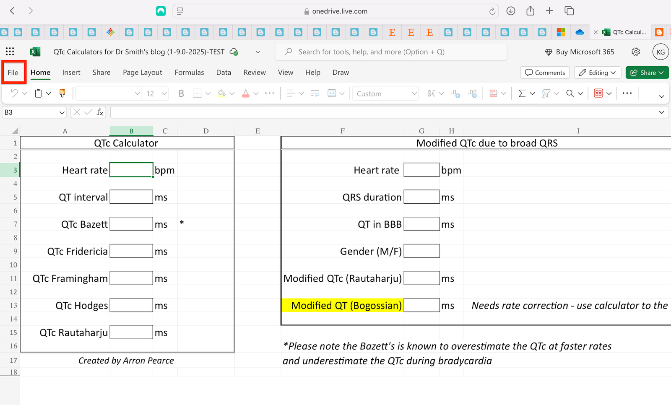Open the Editing mode dropdown
This screenshot has width=671, height=405.
coord(598,73)
